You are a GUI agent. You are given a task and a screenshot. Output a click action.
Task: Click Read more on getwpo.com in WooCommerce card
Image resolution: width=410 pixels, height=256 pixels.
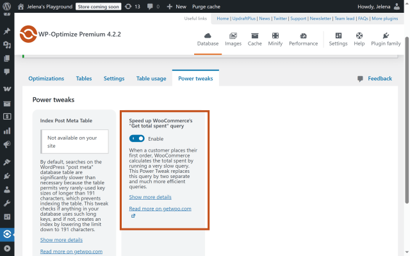160,209
